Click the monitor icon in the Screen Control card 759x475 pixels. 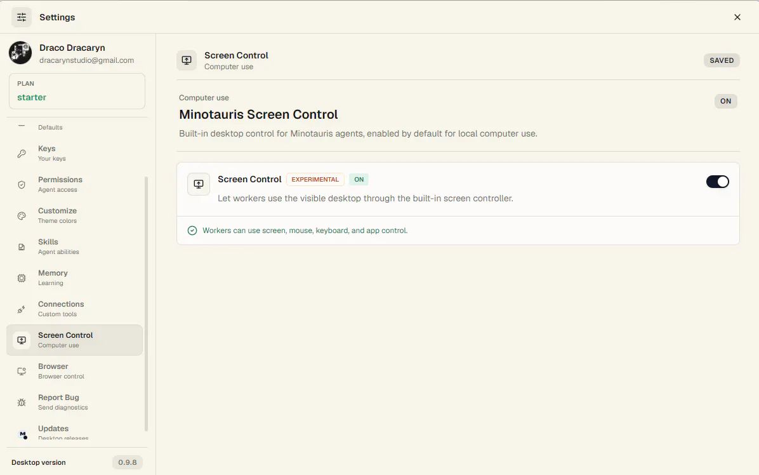coord(199,184)
